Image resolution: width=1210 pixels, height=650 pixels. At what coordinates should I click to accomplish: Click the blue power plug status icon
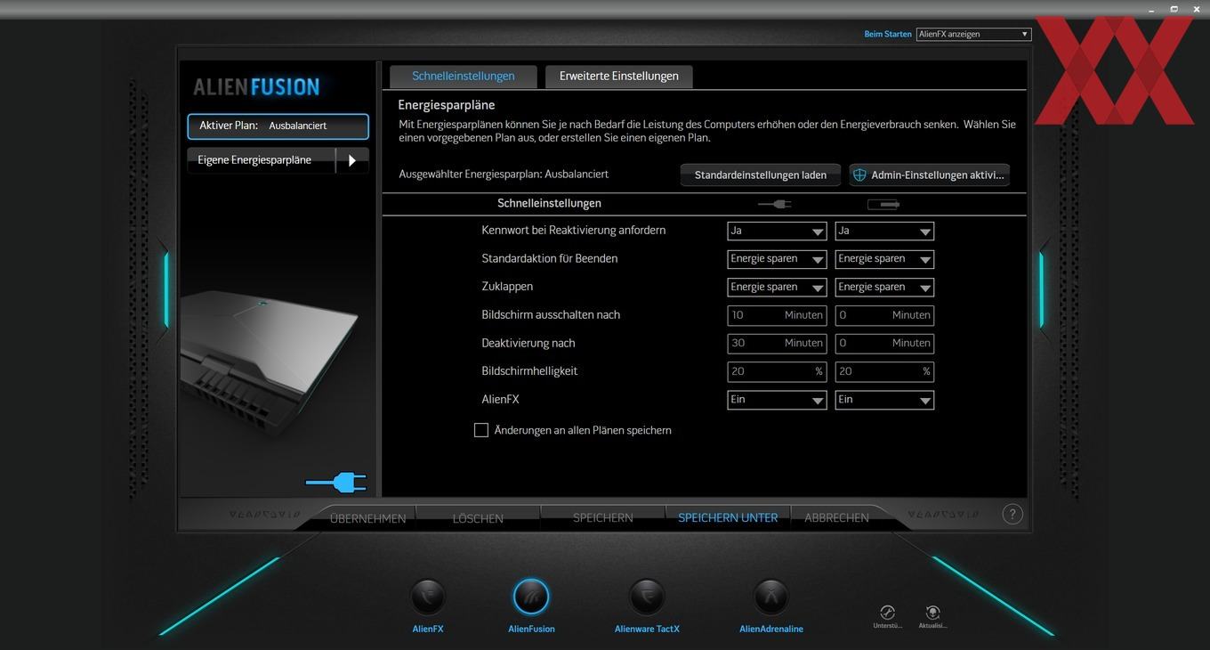tap(336, 483)
